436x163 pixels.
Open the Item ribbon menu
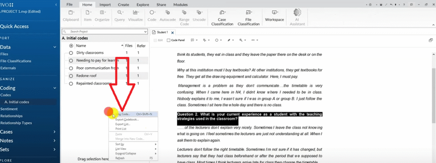point(88,16)
